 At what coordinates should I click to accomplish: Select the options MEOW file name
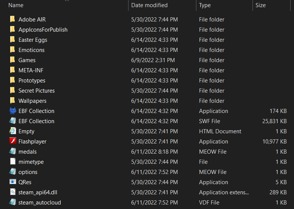click(28, 172)
